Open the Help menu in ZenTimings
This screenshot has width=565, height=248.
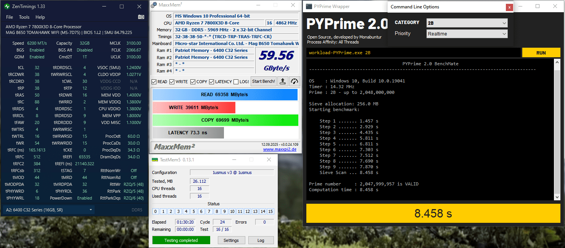(40, 17)
